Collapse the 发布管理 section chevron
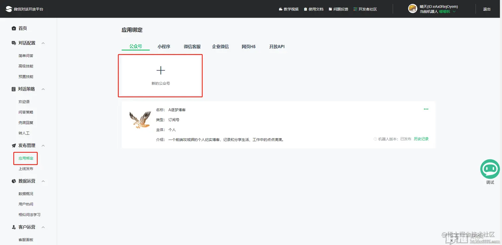This screenshot has width=502, height=245. (x=43, y=145)
